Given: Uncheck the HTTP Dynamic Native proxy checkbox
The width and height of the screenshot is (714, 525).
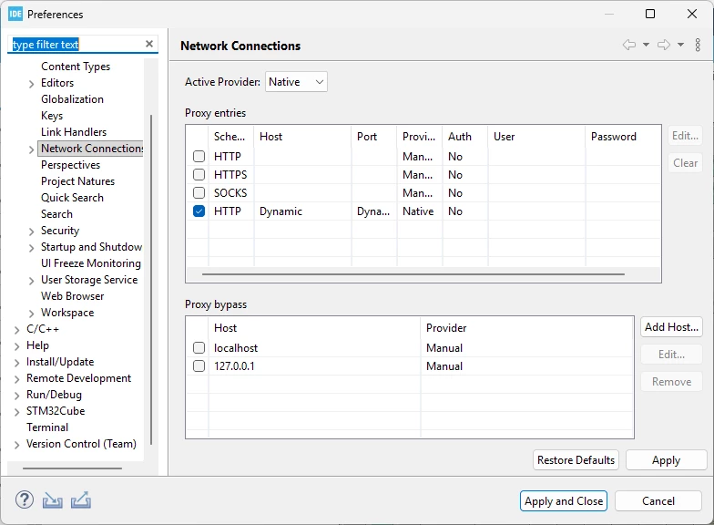Looking at the screenshot, I should 199,211.
